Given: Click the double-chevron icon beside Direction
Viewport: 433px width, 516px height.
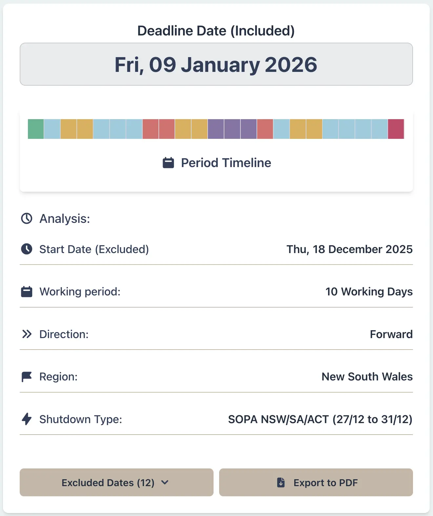Looking at the screenshot, I should point(27,334).
